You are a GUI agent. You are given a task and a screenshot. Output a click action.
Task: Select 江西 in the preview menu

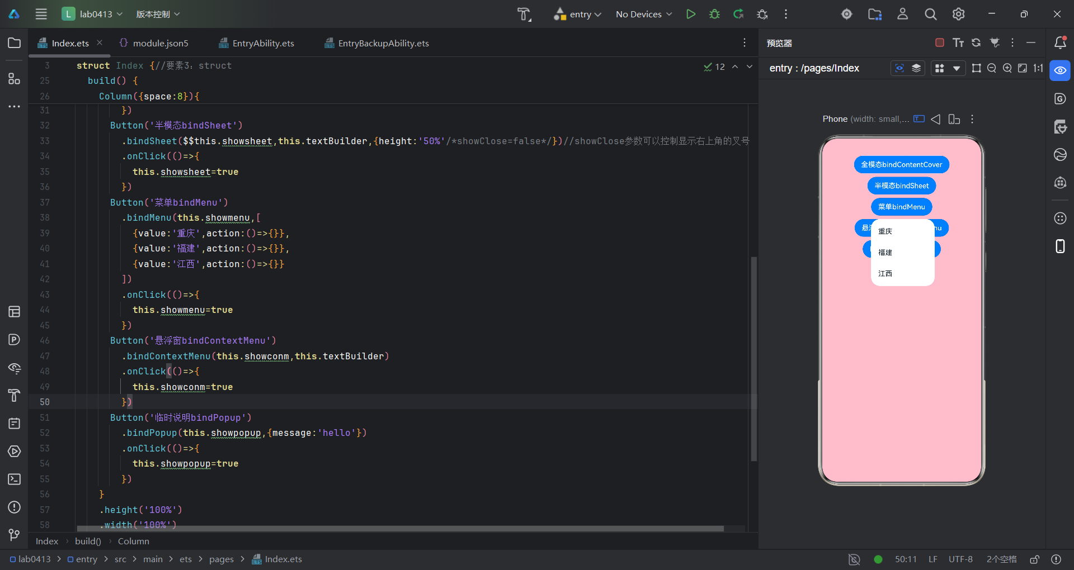point(903,273)
